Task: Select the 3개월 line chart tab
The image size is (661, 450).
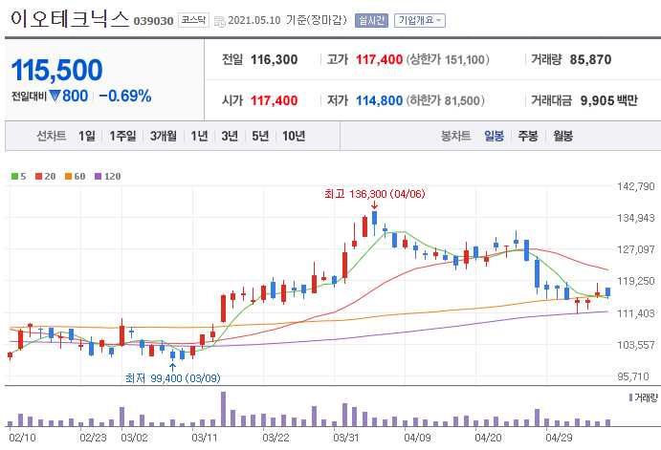Action: (x=164, y=136)
